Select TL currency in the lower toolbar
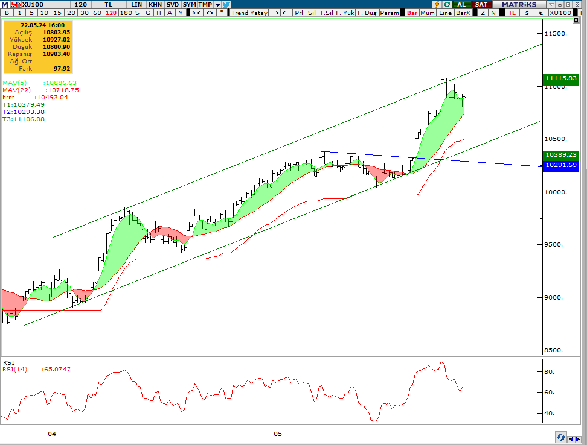The image size is (587, 445). coord(512,13)
